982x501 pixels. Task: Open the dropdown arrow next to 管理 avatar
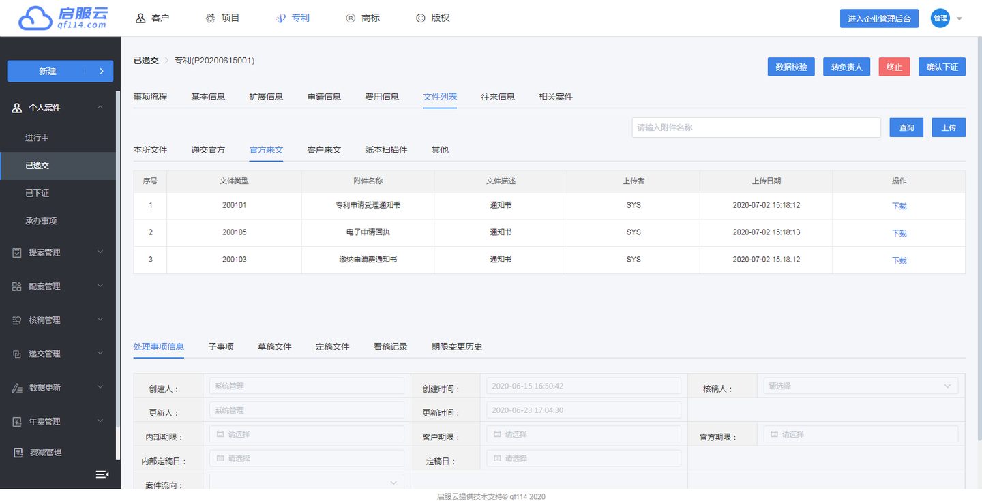click(x=959, y=18)
